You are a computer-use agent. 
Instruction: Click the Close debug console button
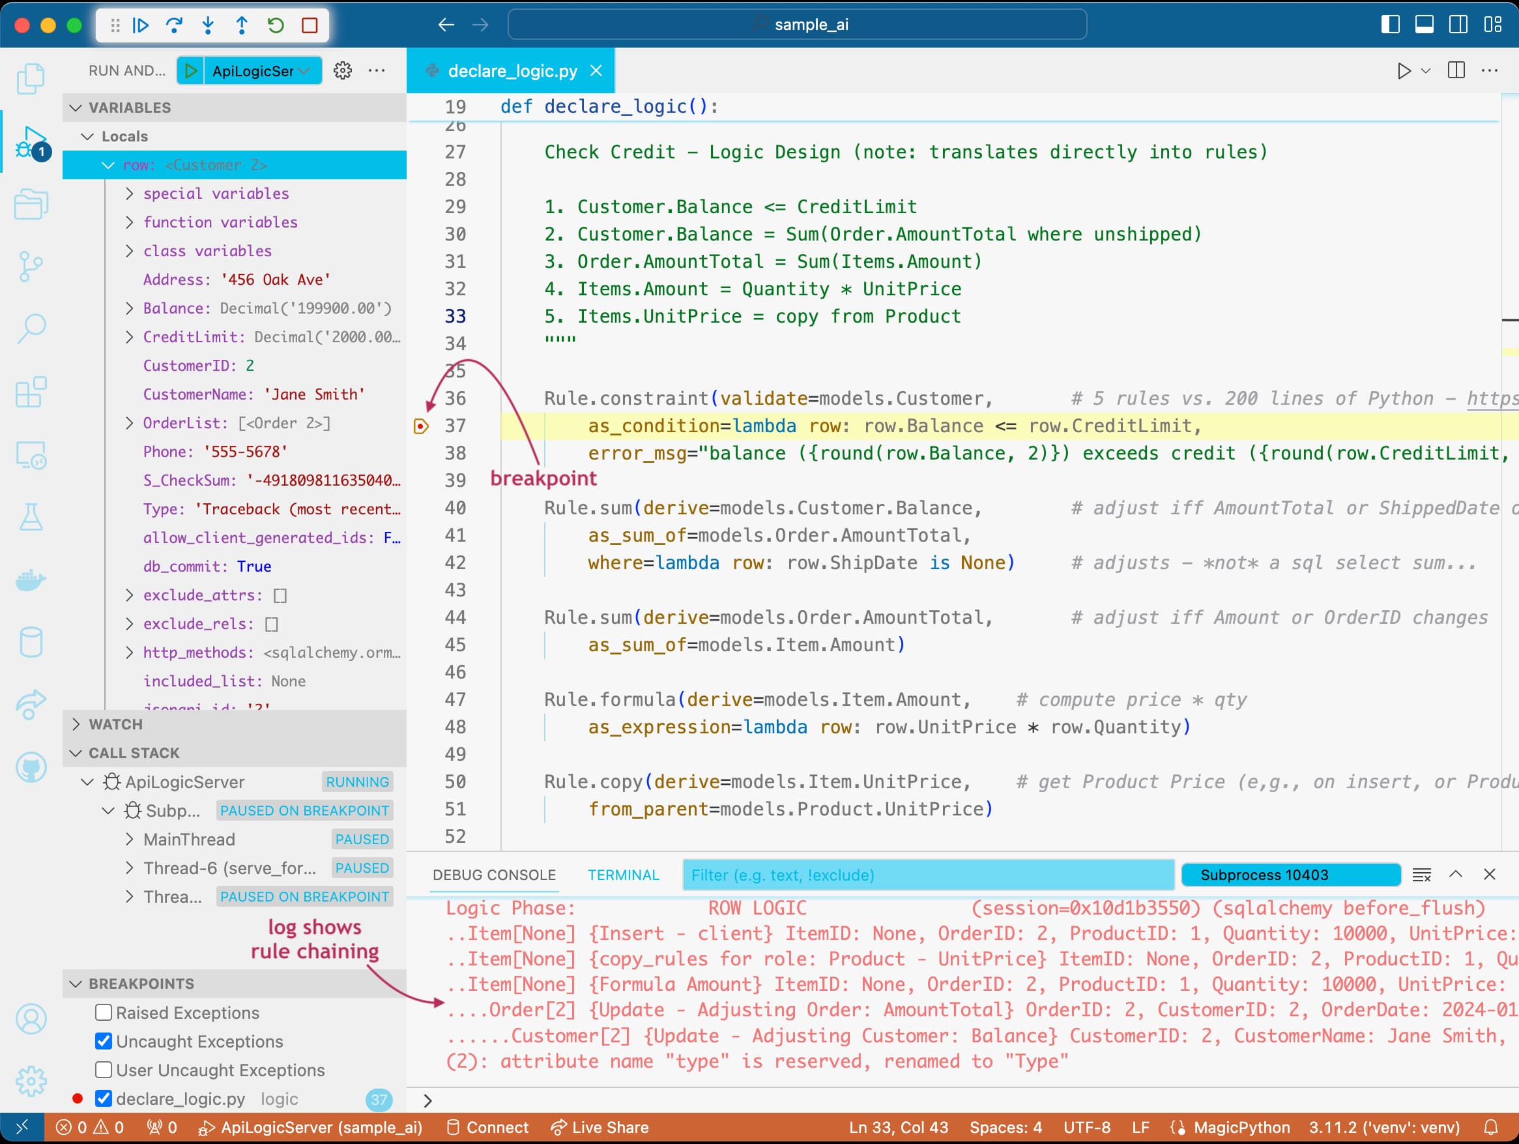tap(1489, 873)
